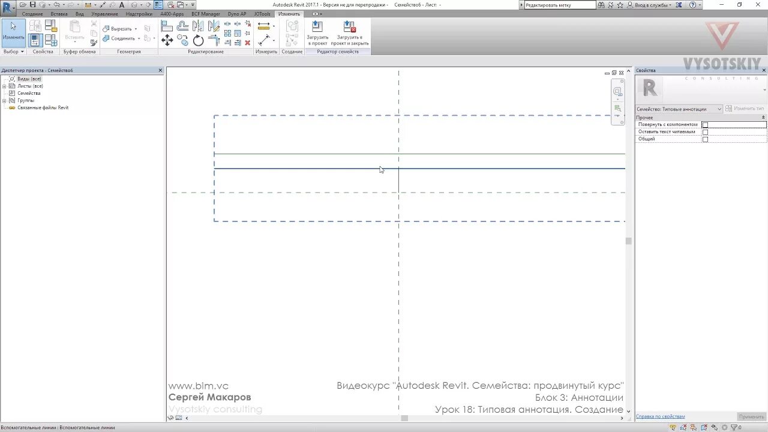Click the favorites star icon in title bar

point(620,5)
